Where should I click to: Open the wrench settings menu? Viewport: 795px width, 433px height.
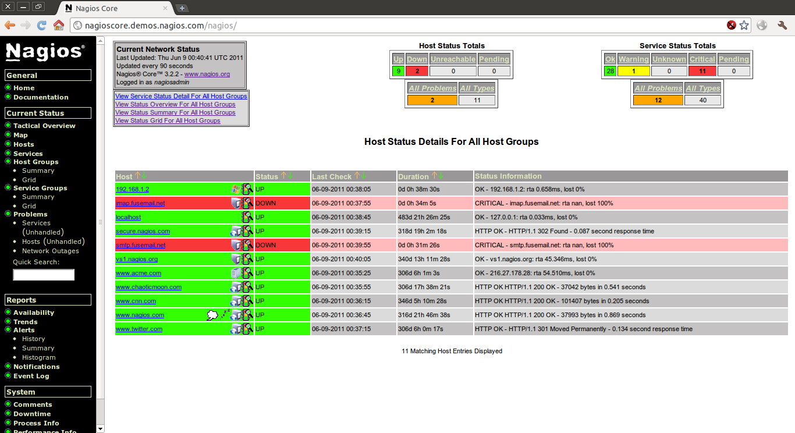tap(782, 25)
